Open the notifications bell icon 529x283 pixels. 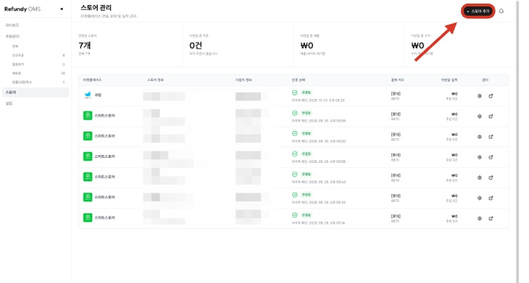(501, 11)
